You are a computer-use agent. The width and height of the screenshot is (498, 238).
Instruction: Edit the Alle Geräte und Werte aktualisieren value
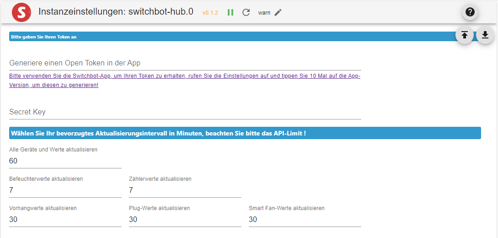click(x=65, y=161)
